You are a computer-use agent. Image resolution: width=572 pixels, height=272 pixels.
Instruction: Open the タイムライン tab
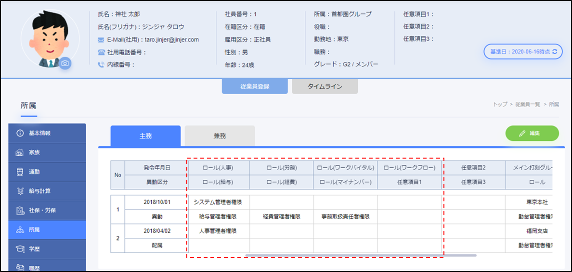pos(325,87)
